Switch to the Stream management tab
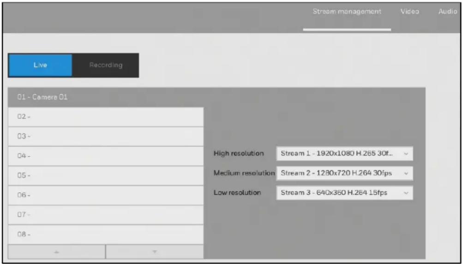 pos(347,12)
